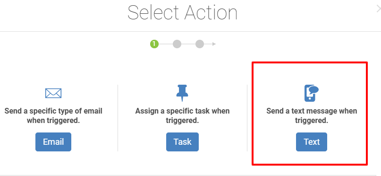
Task: Select the green step 1 circle
Action: (154, 44)
